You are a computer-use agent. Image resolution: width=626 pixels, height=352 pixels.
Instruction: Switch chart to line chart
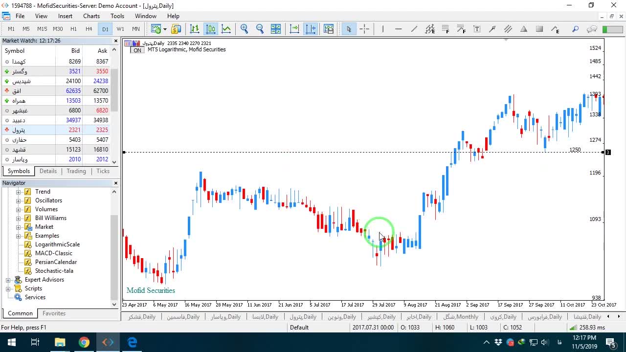pyautogui.click(x=226, y=29)
